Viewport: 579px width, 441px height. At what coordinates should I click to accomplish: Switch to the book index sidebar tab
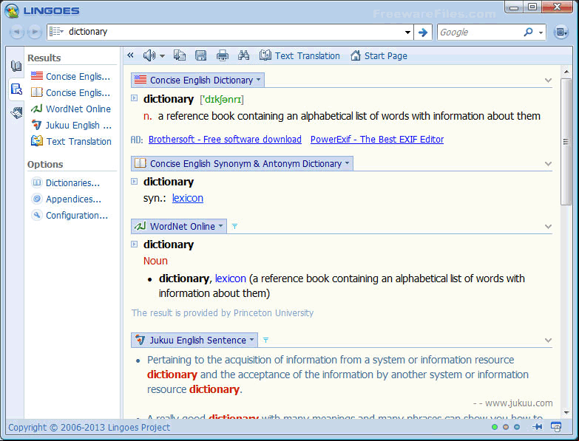coord(16,66)
